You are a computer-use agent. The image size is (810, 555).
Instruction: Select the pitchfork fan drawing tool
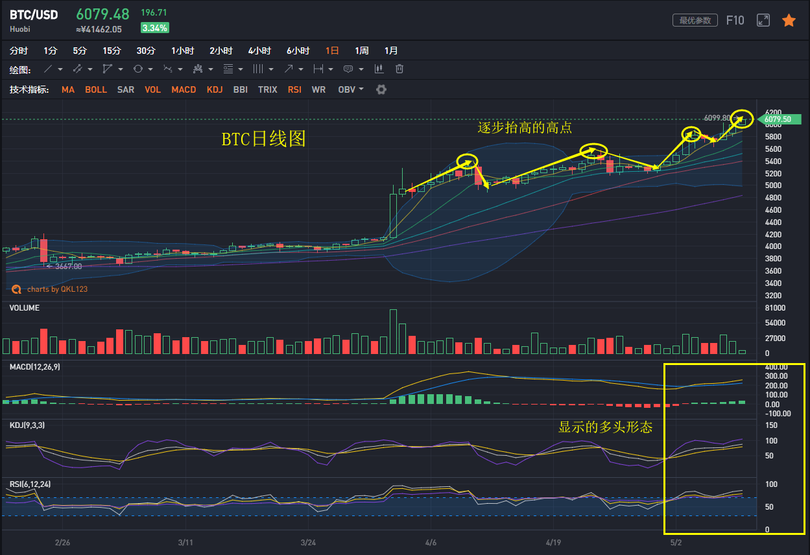coord(198,69)
